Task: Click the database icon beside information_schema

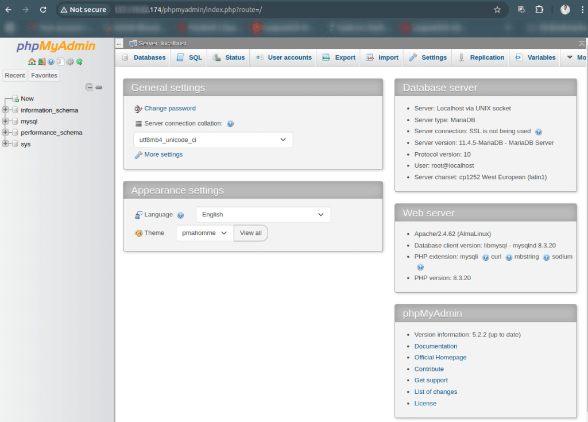Action: coord(15,110)
